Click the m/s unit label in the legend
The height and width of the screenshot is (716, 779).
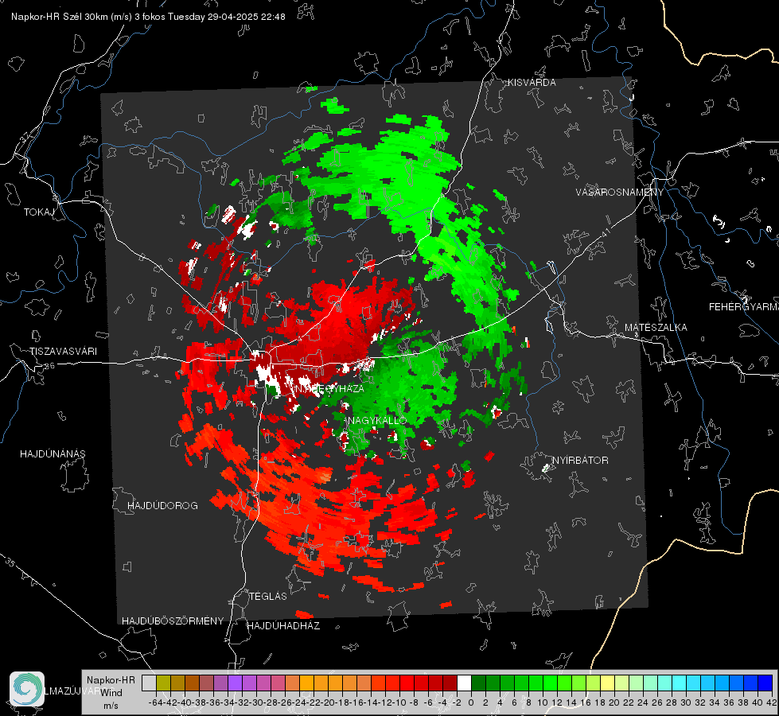(x=111, y=706)
